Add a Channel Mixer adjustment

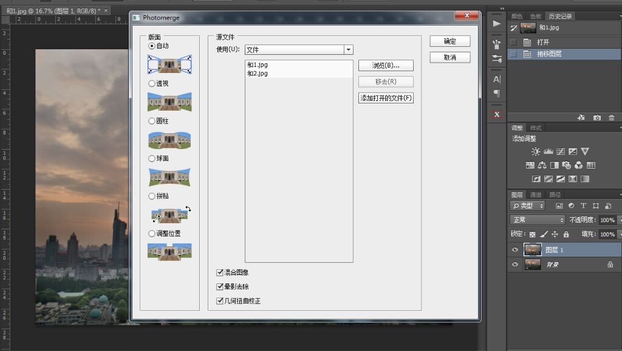coord(579,165)
